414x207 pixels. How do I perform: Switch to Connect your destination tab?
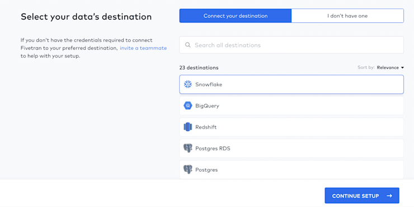(235, 16)
